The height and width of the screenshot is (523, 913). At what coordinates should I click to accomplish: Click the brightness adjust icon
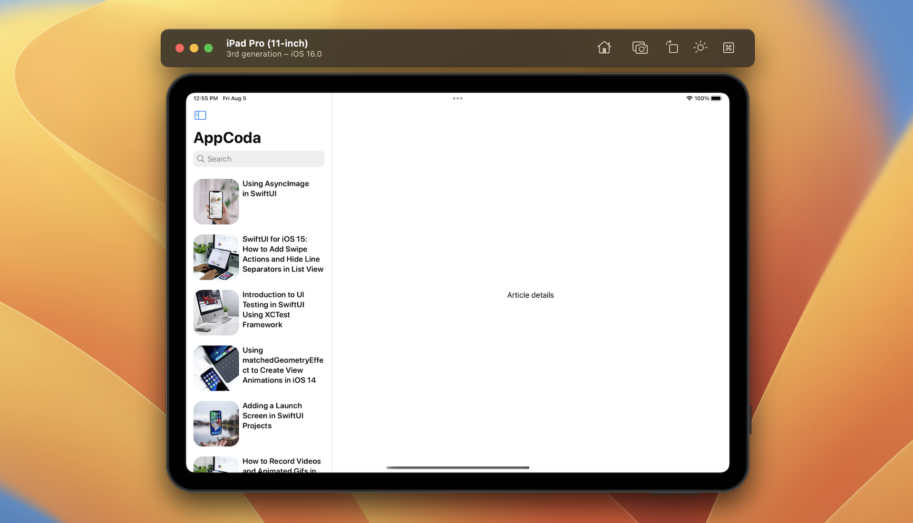[700, 48]
